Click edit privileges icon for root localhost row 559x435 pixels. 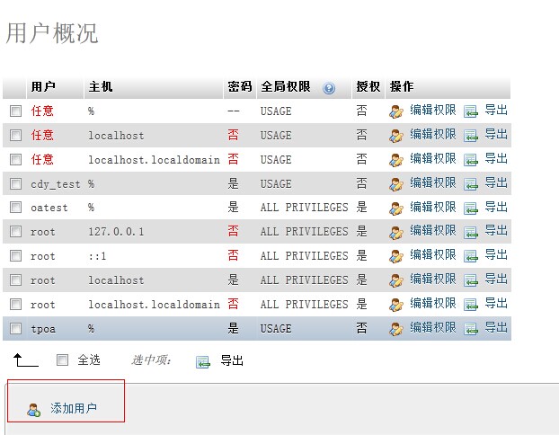(395, 280)
